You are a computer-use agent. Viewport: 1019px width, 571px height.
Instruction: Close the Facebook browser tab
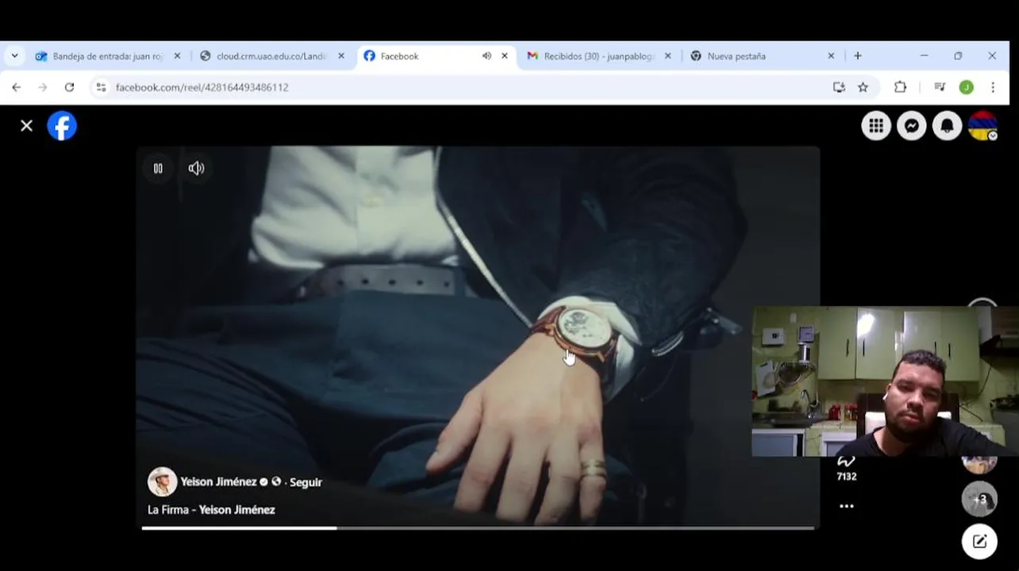504,56
